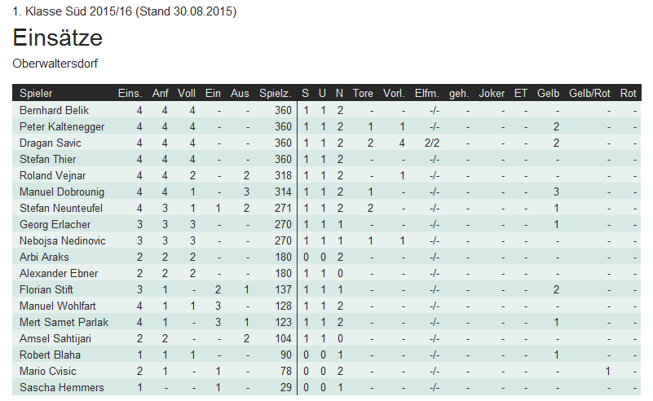This screenshot has width=653, height=401.
Task: Sort by Eins. column header
Action: click(130, 93)
